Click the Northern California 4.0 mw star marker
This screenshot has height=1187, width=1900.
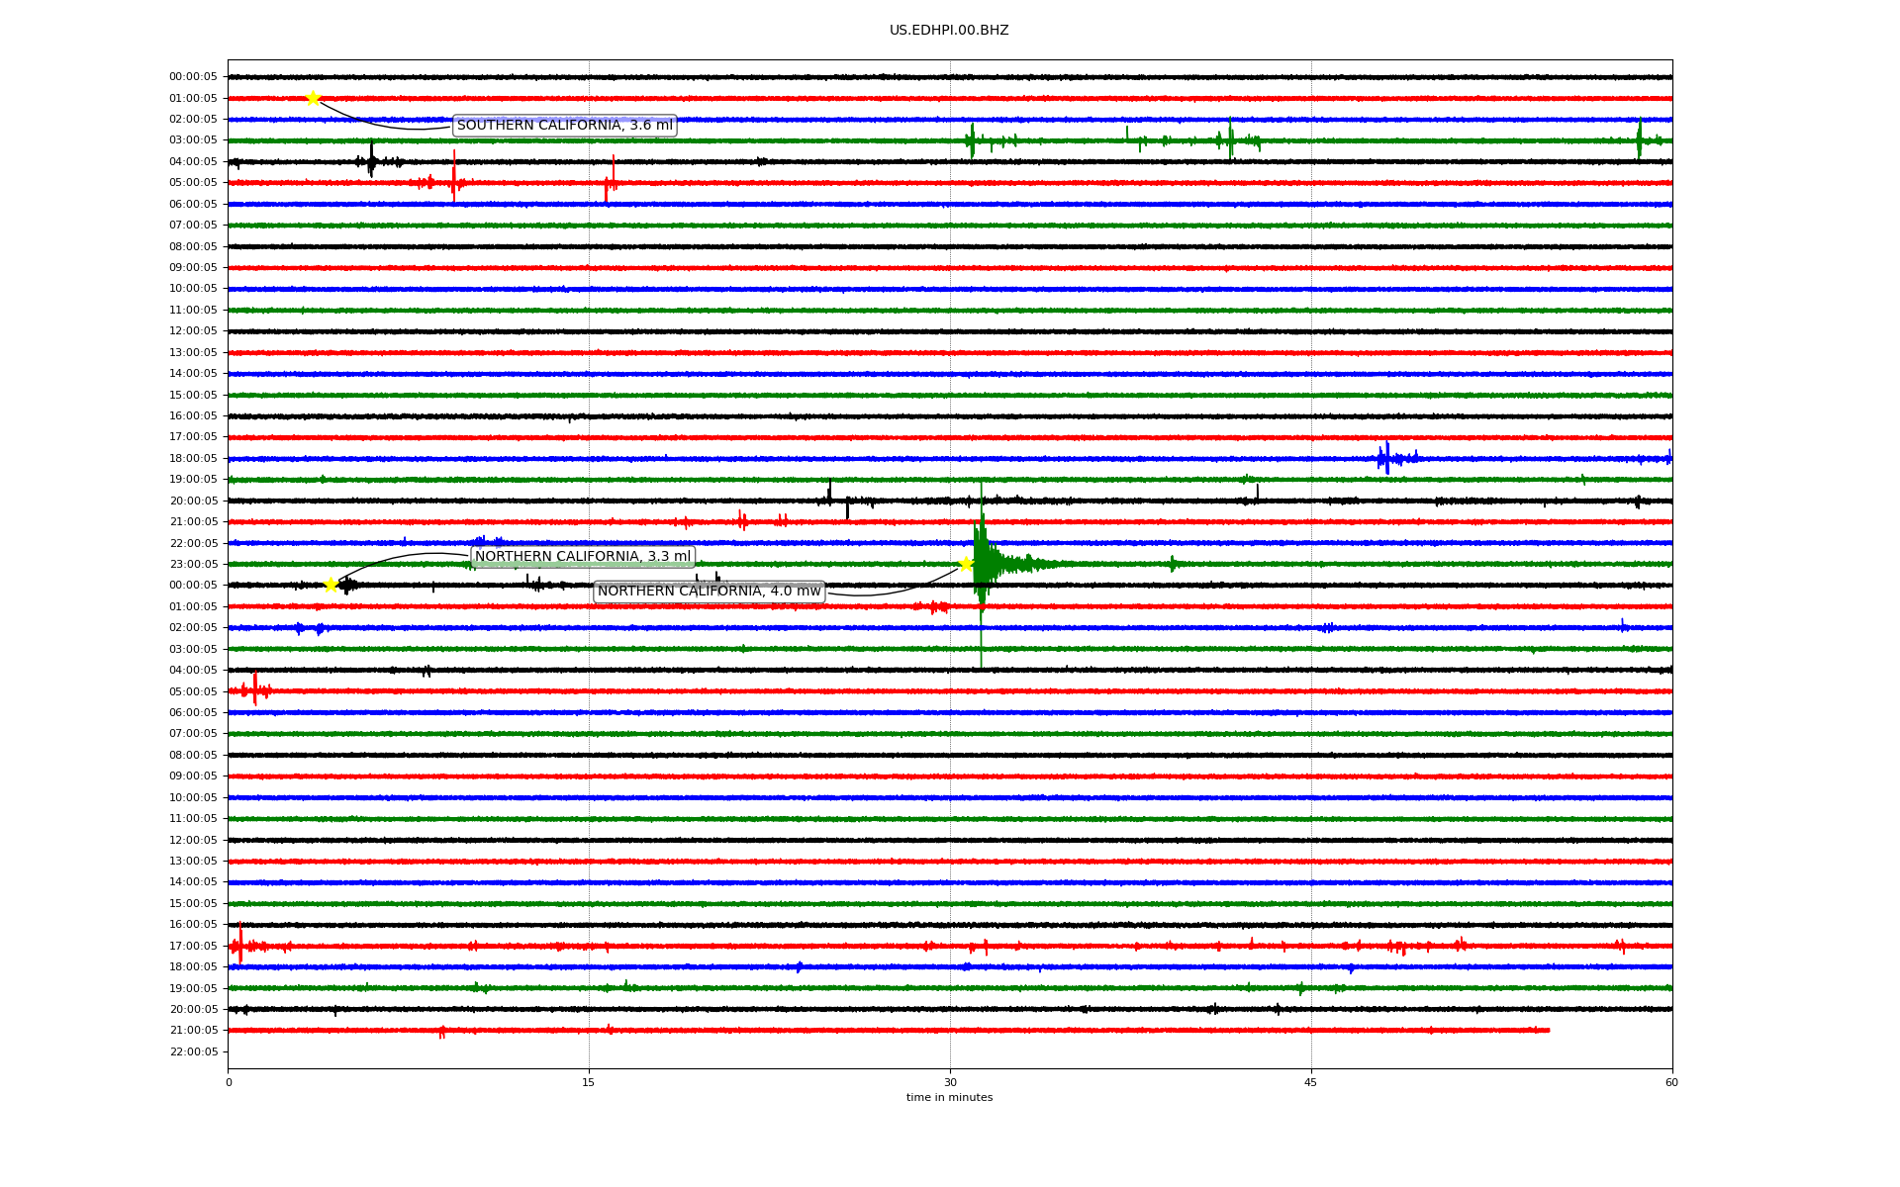click(966, 564)
